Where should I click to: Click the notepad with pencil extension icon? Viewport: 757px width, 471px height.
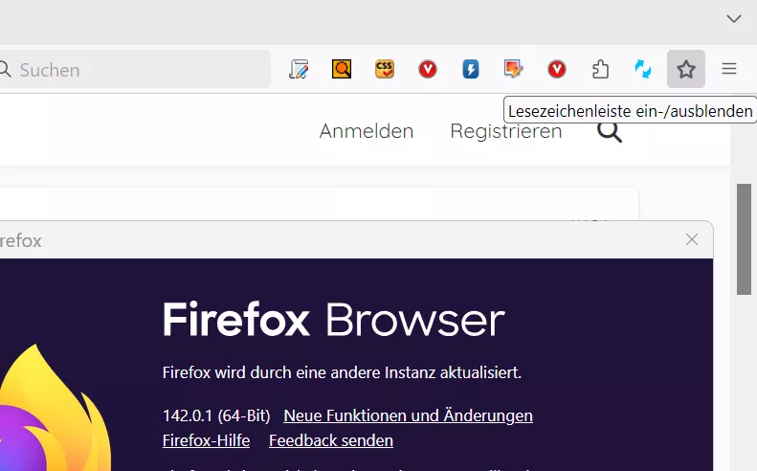coord(299,69)
